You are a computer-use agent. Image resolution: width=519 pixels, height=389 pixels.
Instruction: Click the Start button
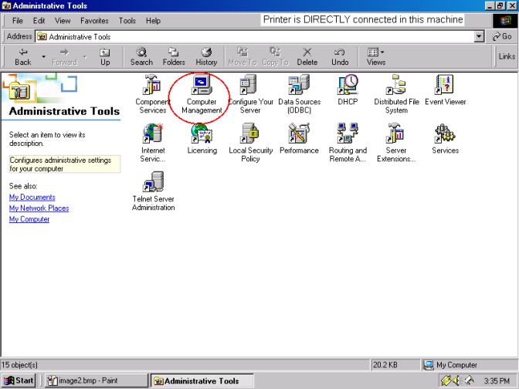coord(19,381)
